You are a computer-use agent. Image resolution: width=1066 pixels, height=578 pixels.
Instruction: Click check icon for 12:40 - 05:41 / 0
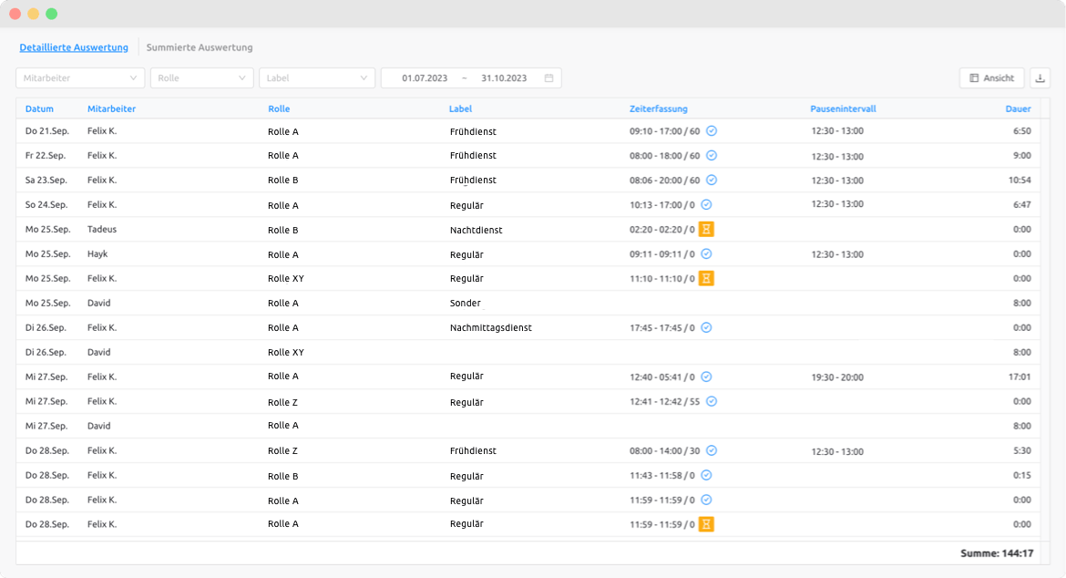[706, 377]
